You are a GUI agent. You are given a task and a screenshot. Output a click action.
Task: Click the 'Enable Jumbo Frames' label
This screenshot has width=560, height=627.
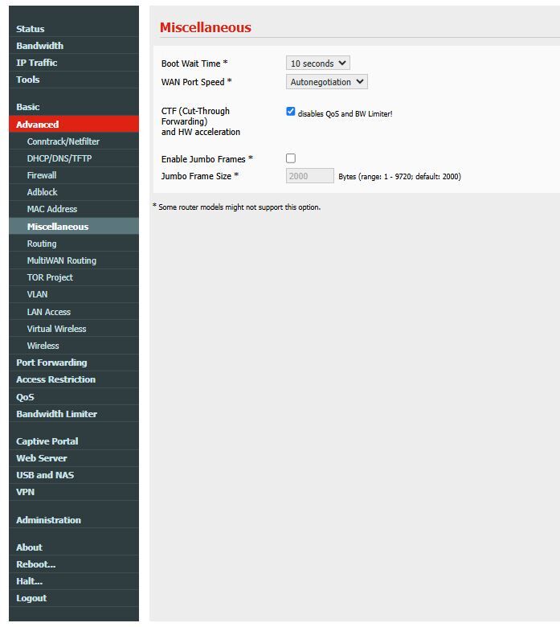(x=207, y=158)
